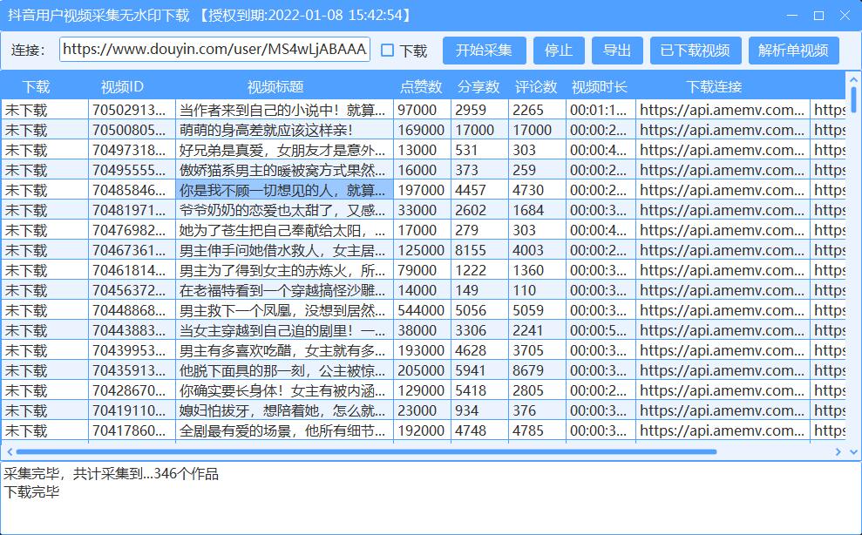Open the 已下载视频 button
The width and height of the screenshot is (862, 535).
pos(696,51)
